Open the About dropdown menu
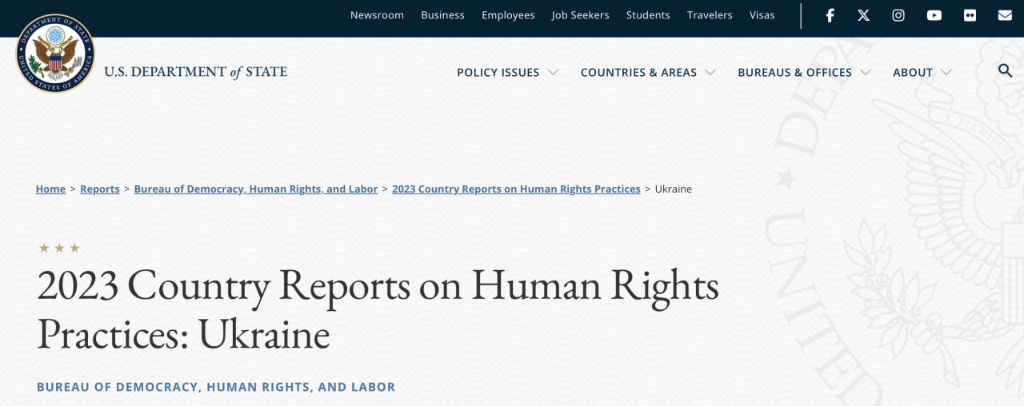1024x406 pixels. pos(922,73)
